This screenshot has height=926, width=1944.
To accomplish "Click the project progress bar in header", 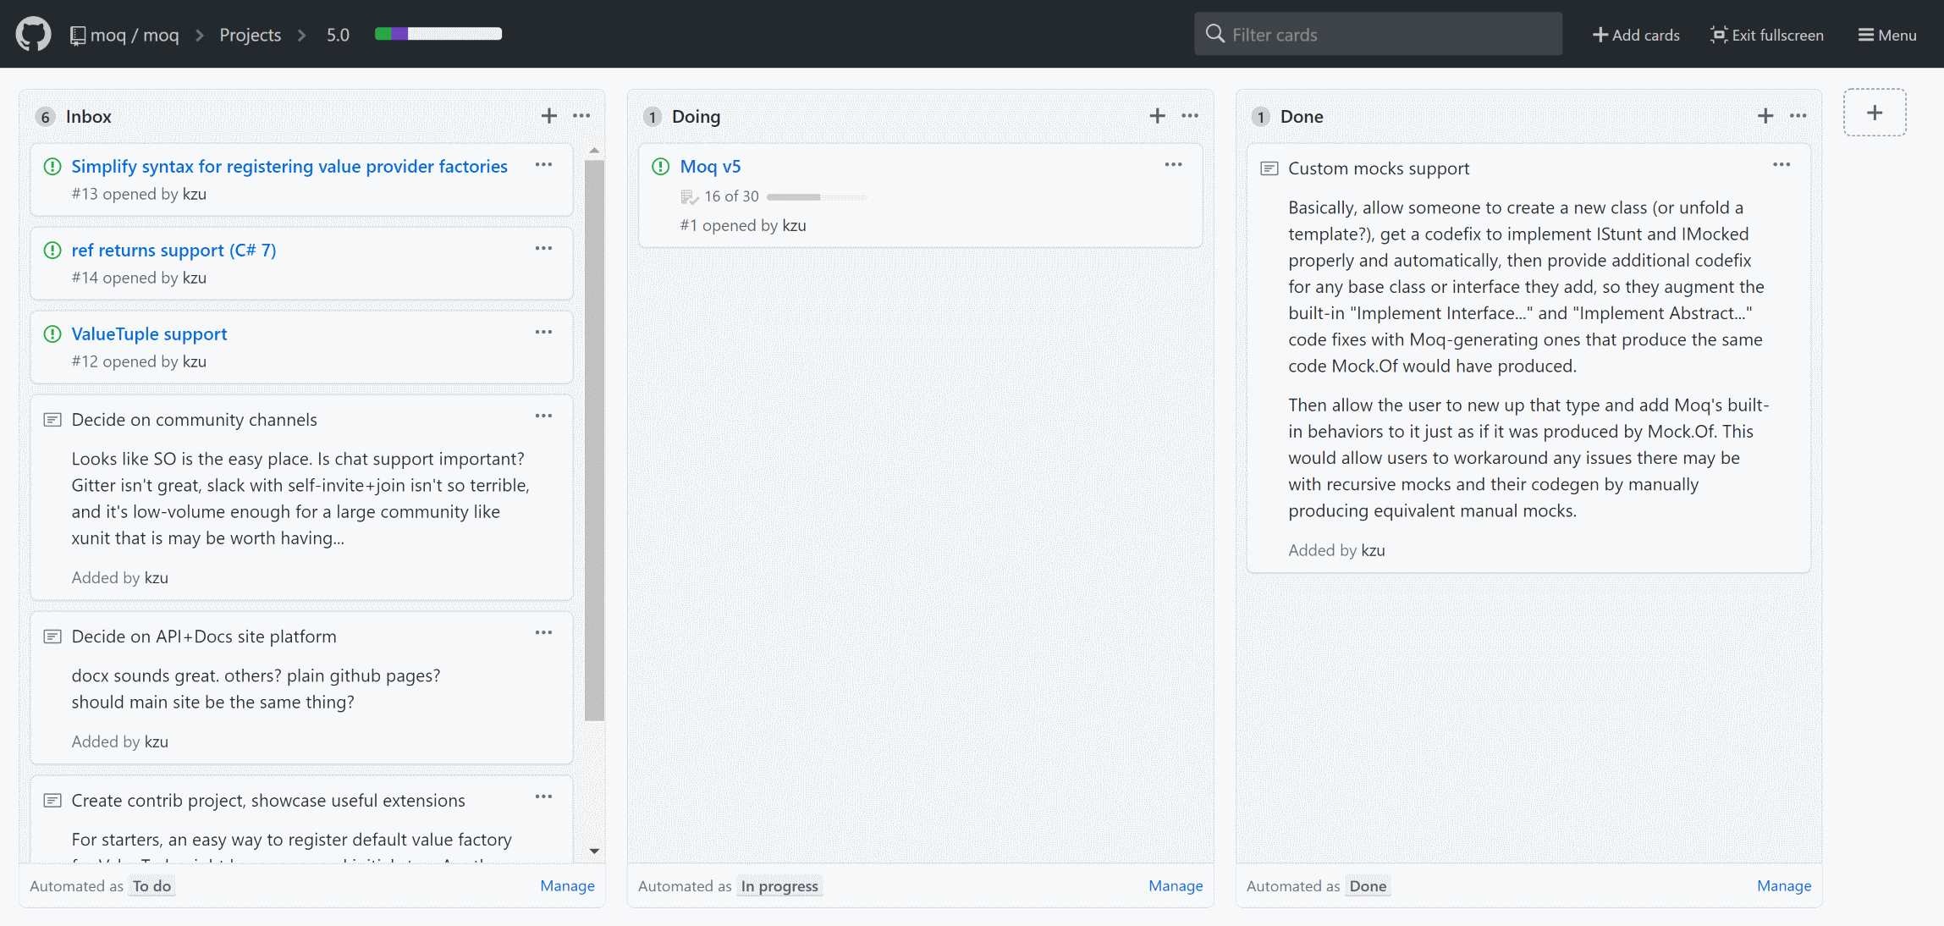I will tap(438, 34).
